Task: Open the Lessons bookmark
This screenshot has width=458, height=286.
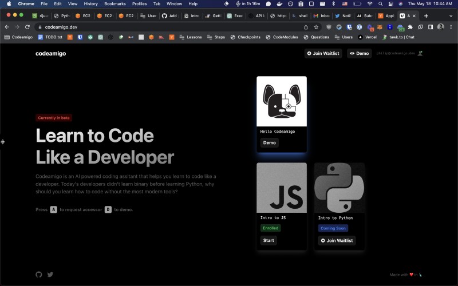Action: coord(191,37)
